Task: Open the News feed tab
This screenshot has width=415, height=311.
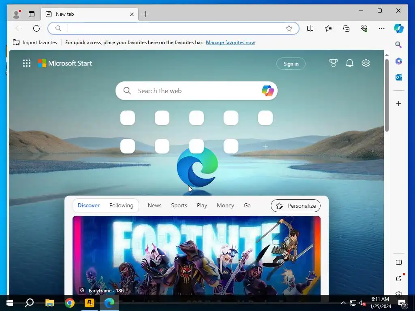Action: [154, 205]
